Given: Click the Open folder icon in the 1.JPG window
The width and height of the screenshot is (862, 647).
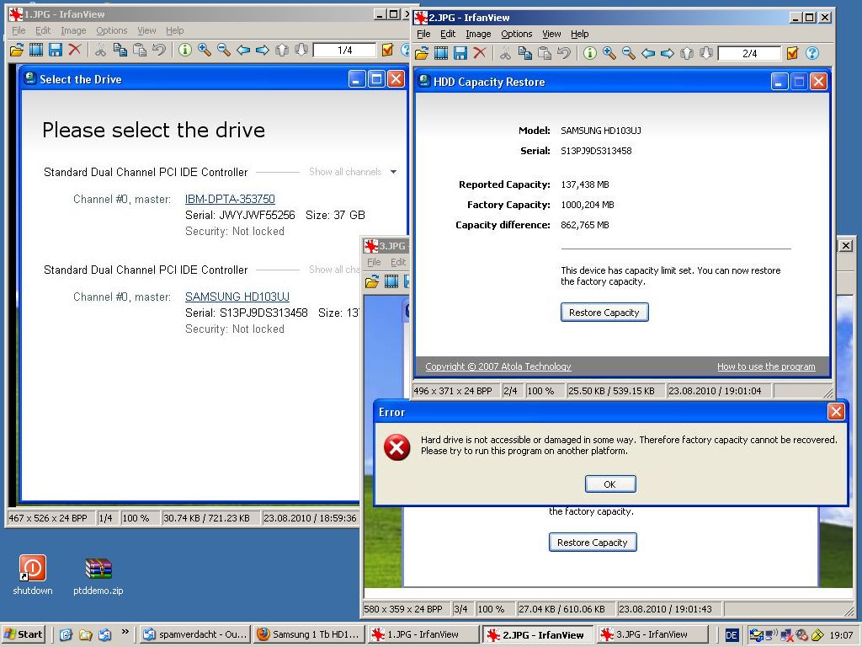Looking at the screenshot, I should coord(17,50).
